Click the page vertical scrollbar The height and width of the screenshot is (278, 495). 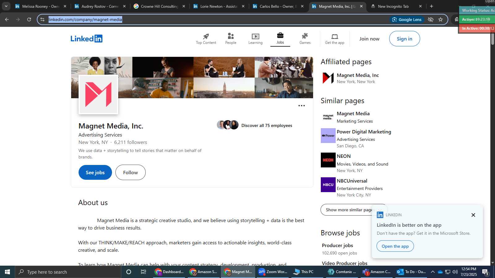[493, 38]
